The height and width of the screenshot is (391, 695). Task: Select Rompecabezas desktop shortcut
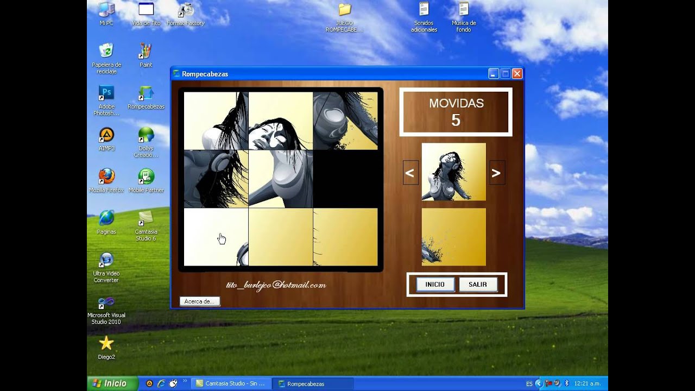coord(146,97)
